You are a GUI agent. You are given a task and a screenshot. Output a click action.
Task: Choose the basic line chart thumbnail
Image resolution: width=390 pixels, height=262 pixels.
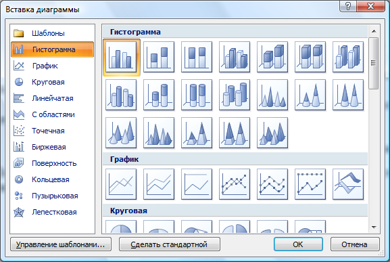[121, 184]
